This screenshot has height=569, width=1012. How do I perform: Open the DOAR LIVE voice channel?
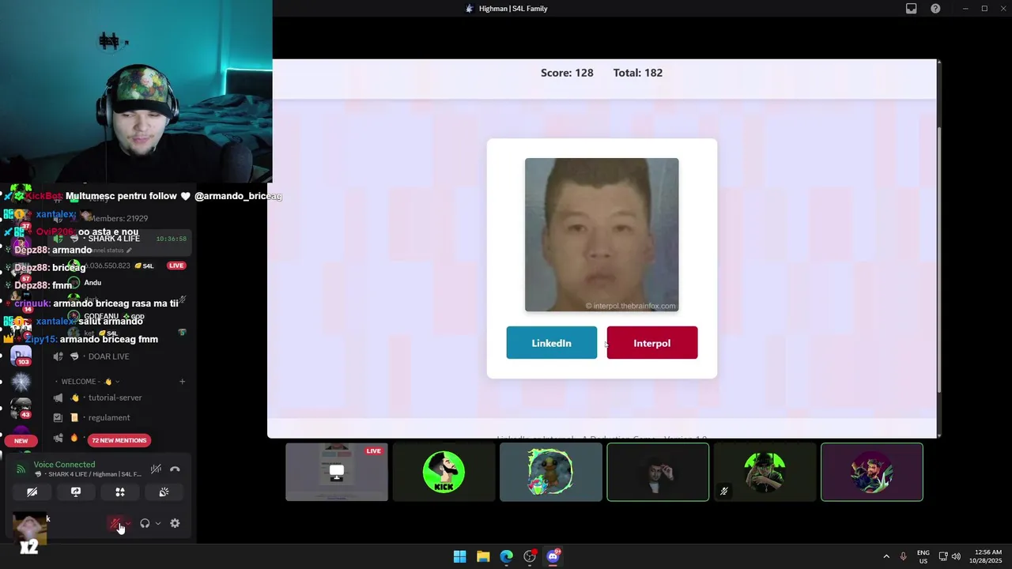coord(109,356)
